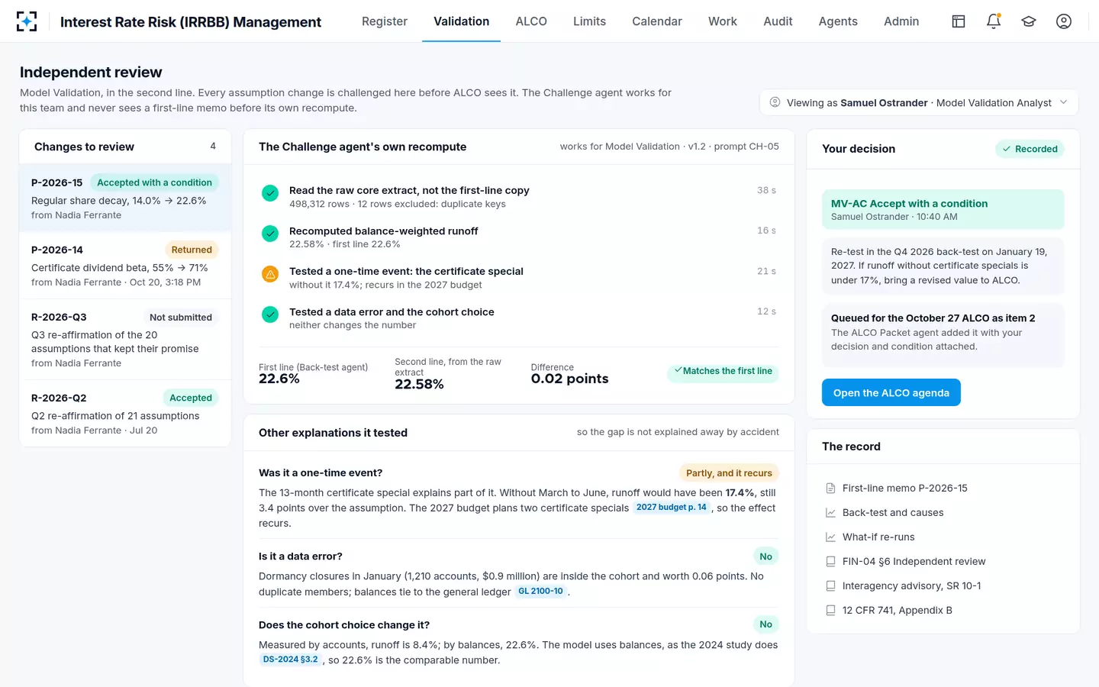Select the R-2026-Q3 re-affirmation item
This screenshot has width=1099, height=687.
pyautogui.click(x=125, y=340)
